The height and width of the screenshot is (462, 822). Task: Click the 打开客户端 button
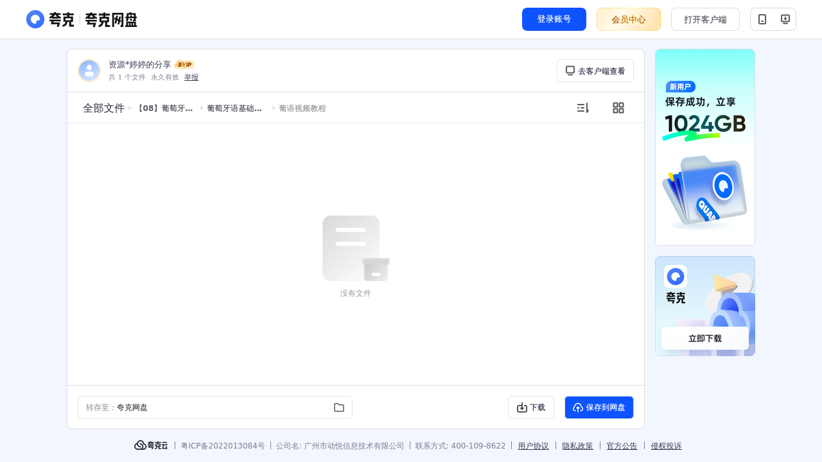(705, 19)
